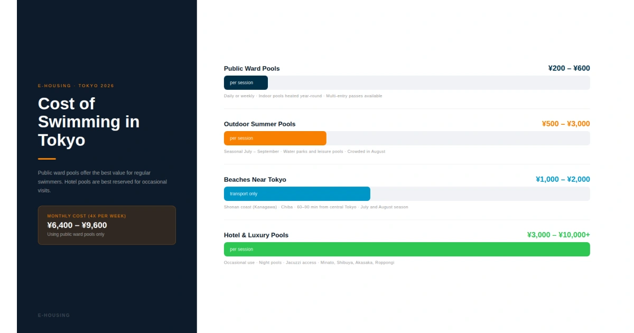Click the 'Public Ward Pools' heading
Viewport: 634px width, 333px height.
251,69
